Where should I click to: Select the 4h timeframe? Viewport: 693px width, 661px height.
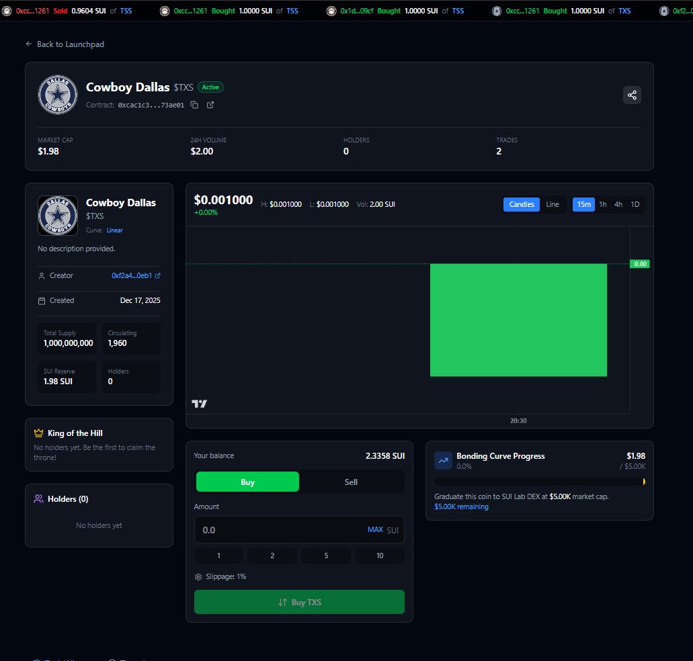tap(618, 204)
